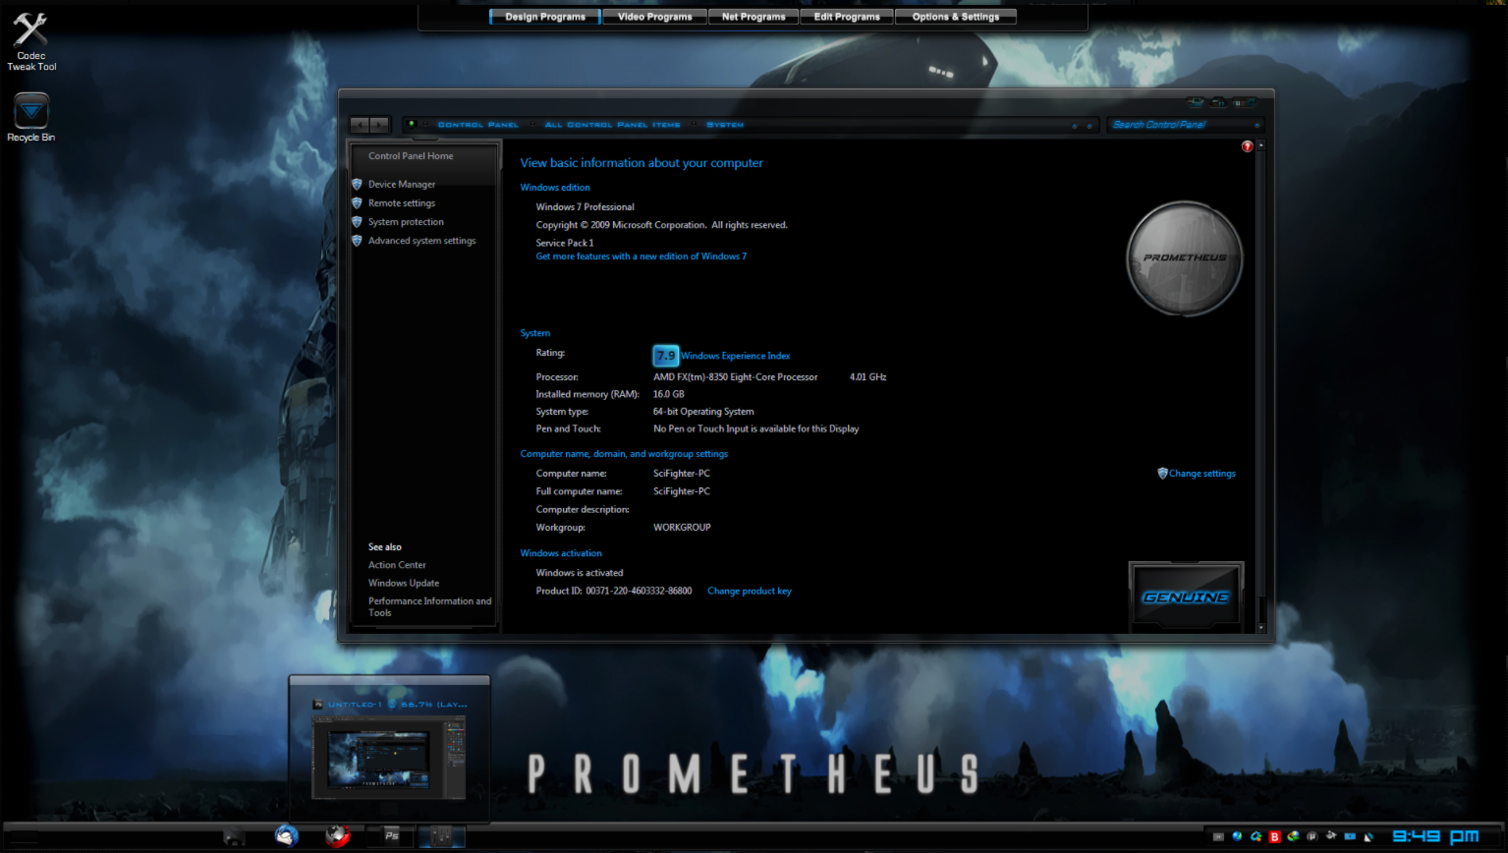Open Edit Programs in the top dock

coord(847,17)
